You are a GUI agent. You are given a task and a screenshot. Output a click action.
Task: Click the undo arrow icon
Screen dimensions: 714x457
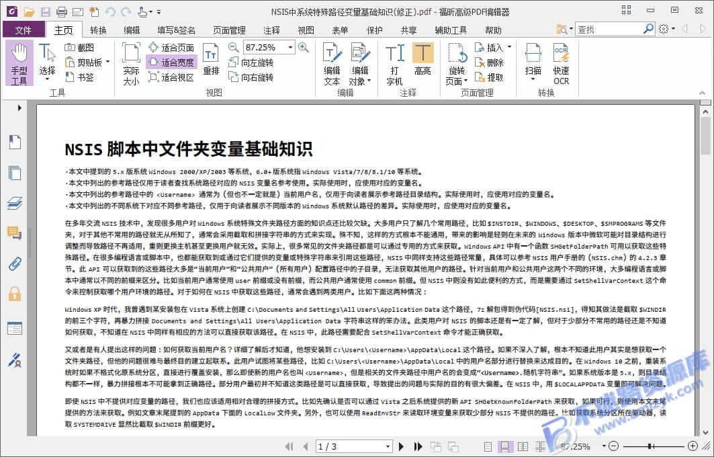tap(109, 12)
